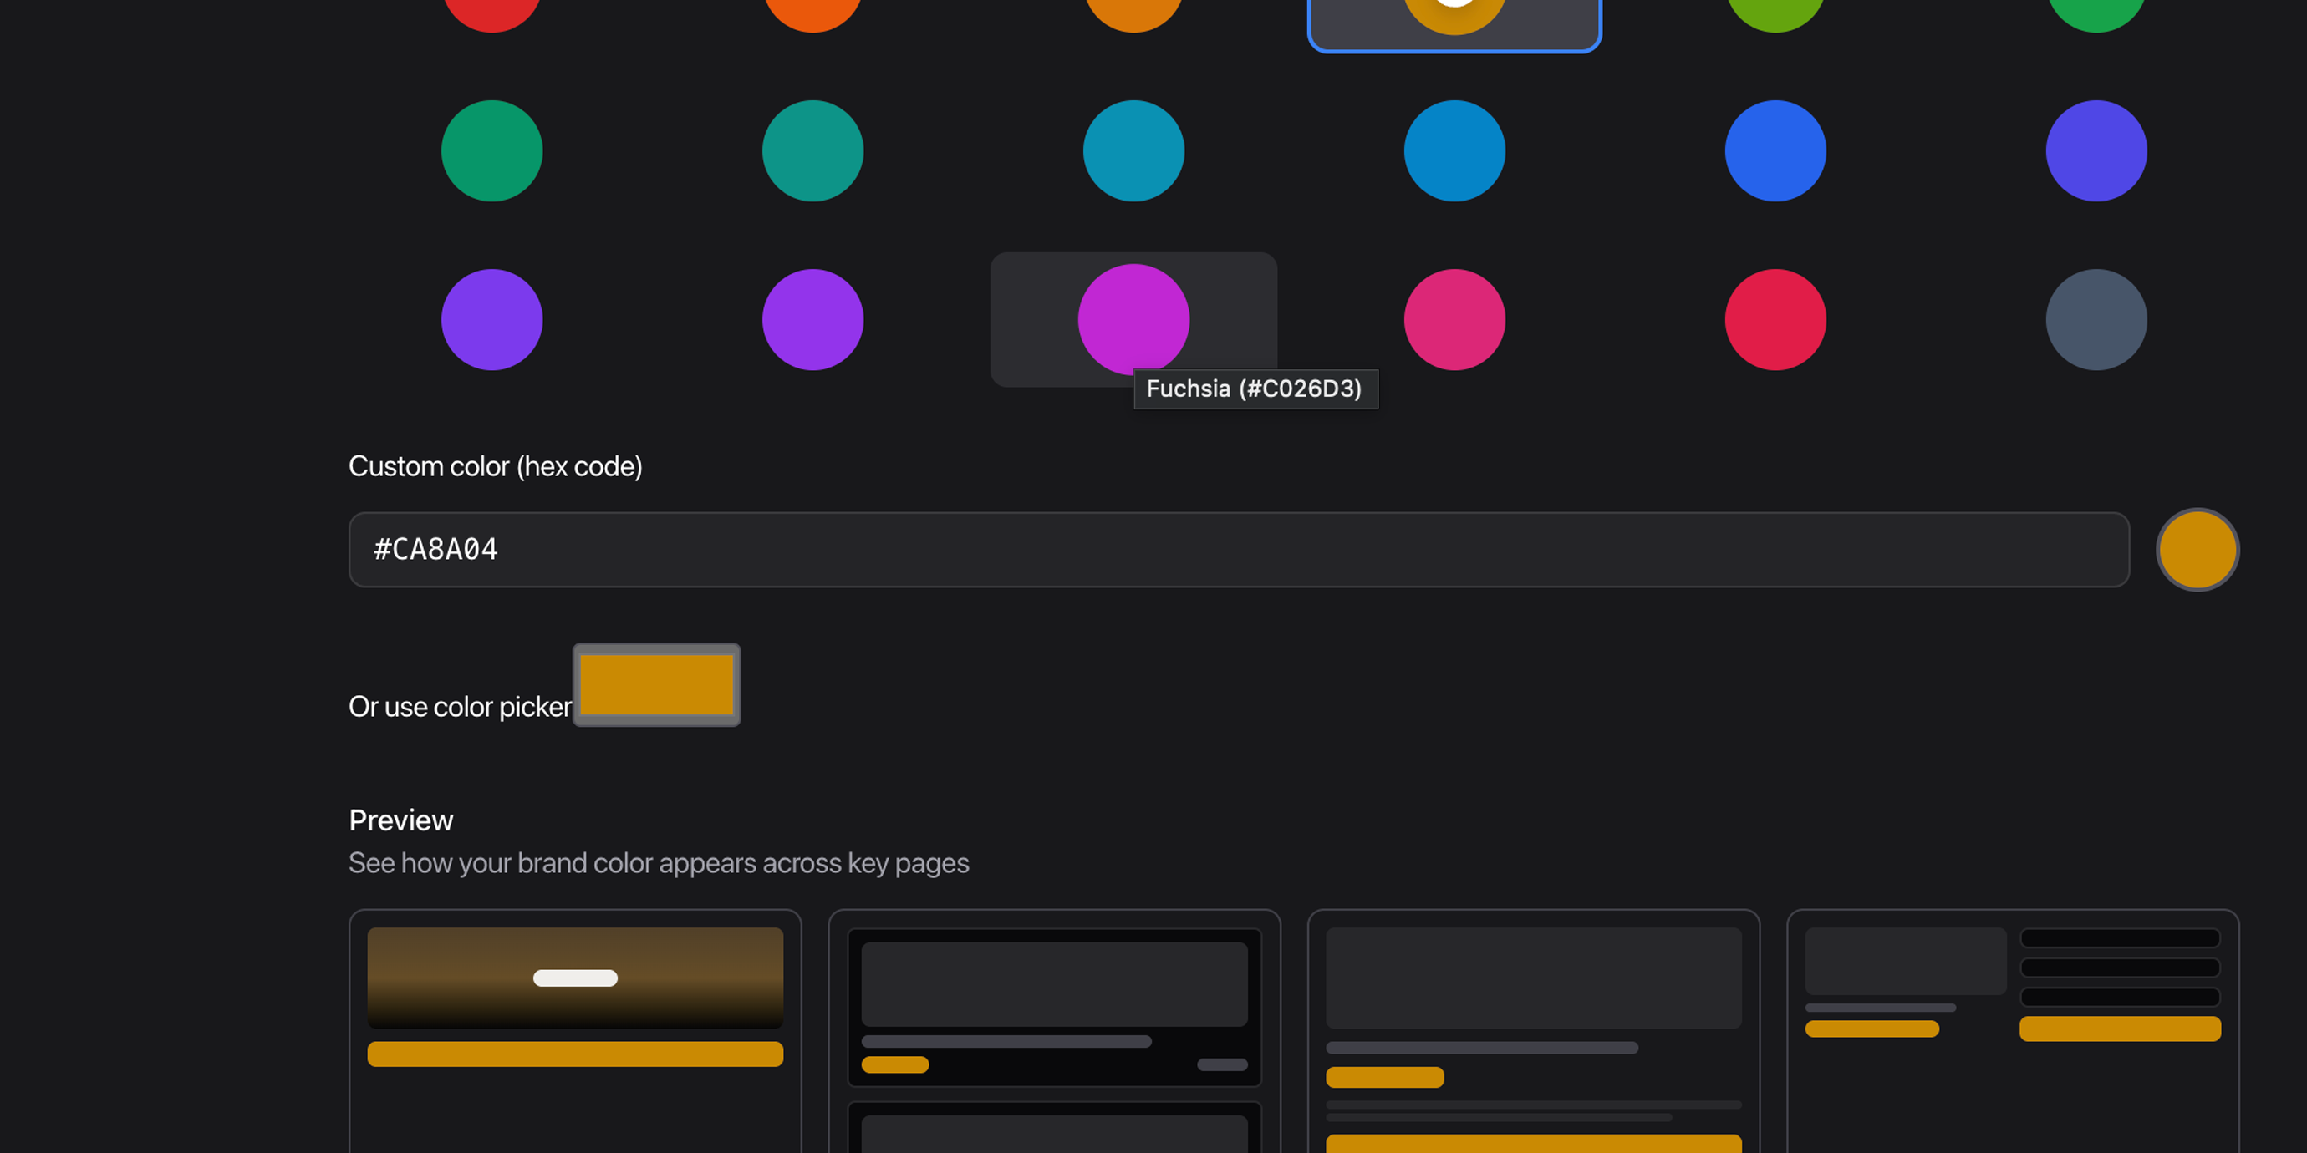2307x1153 pixels.
Task: Select the Blue color circle
Action: point(1775,151)
